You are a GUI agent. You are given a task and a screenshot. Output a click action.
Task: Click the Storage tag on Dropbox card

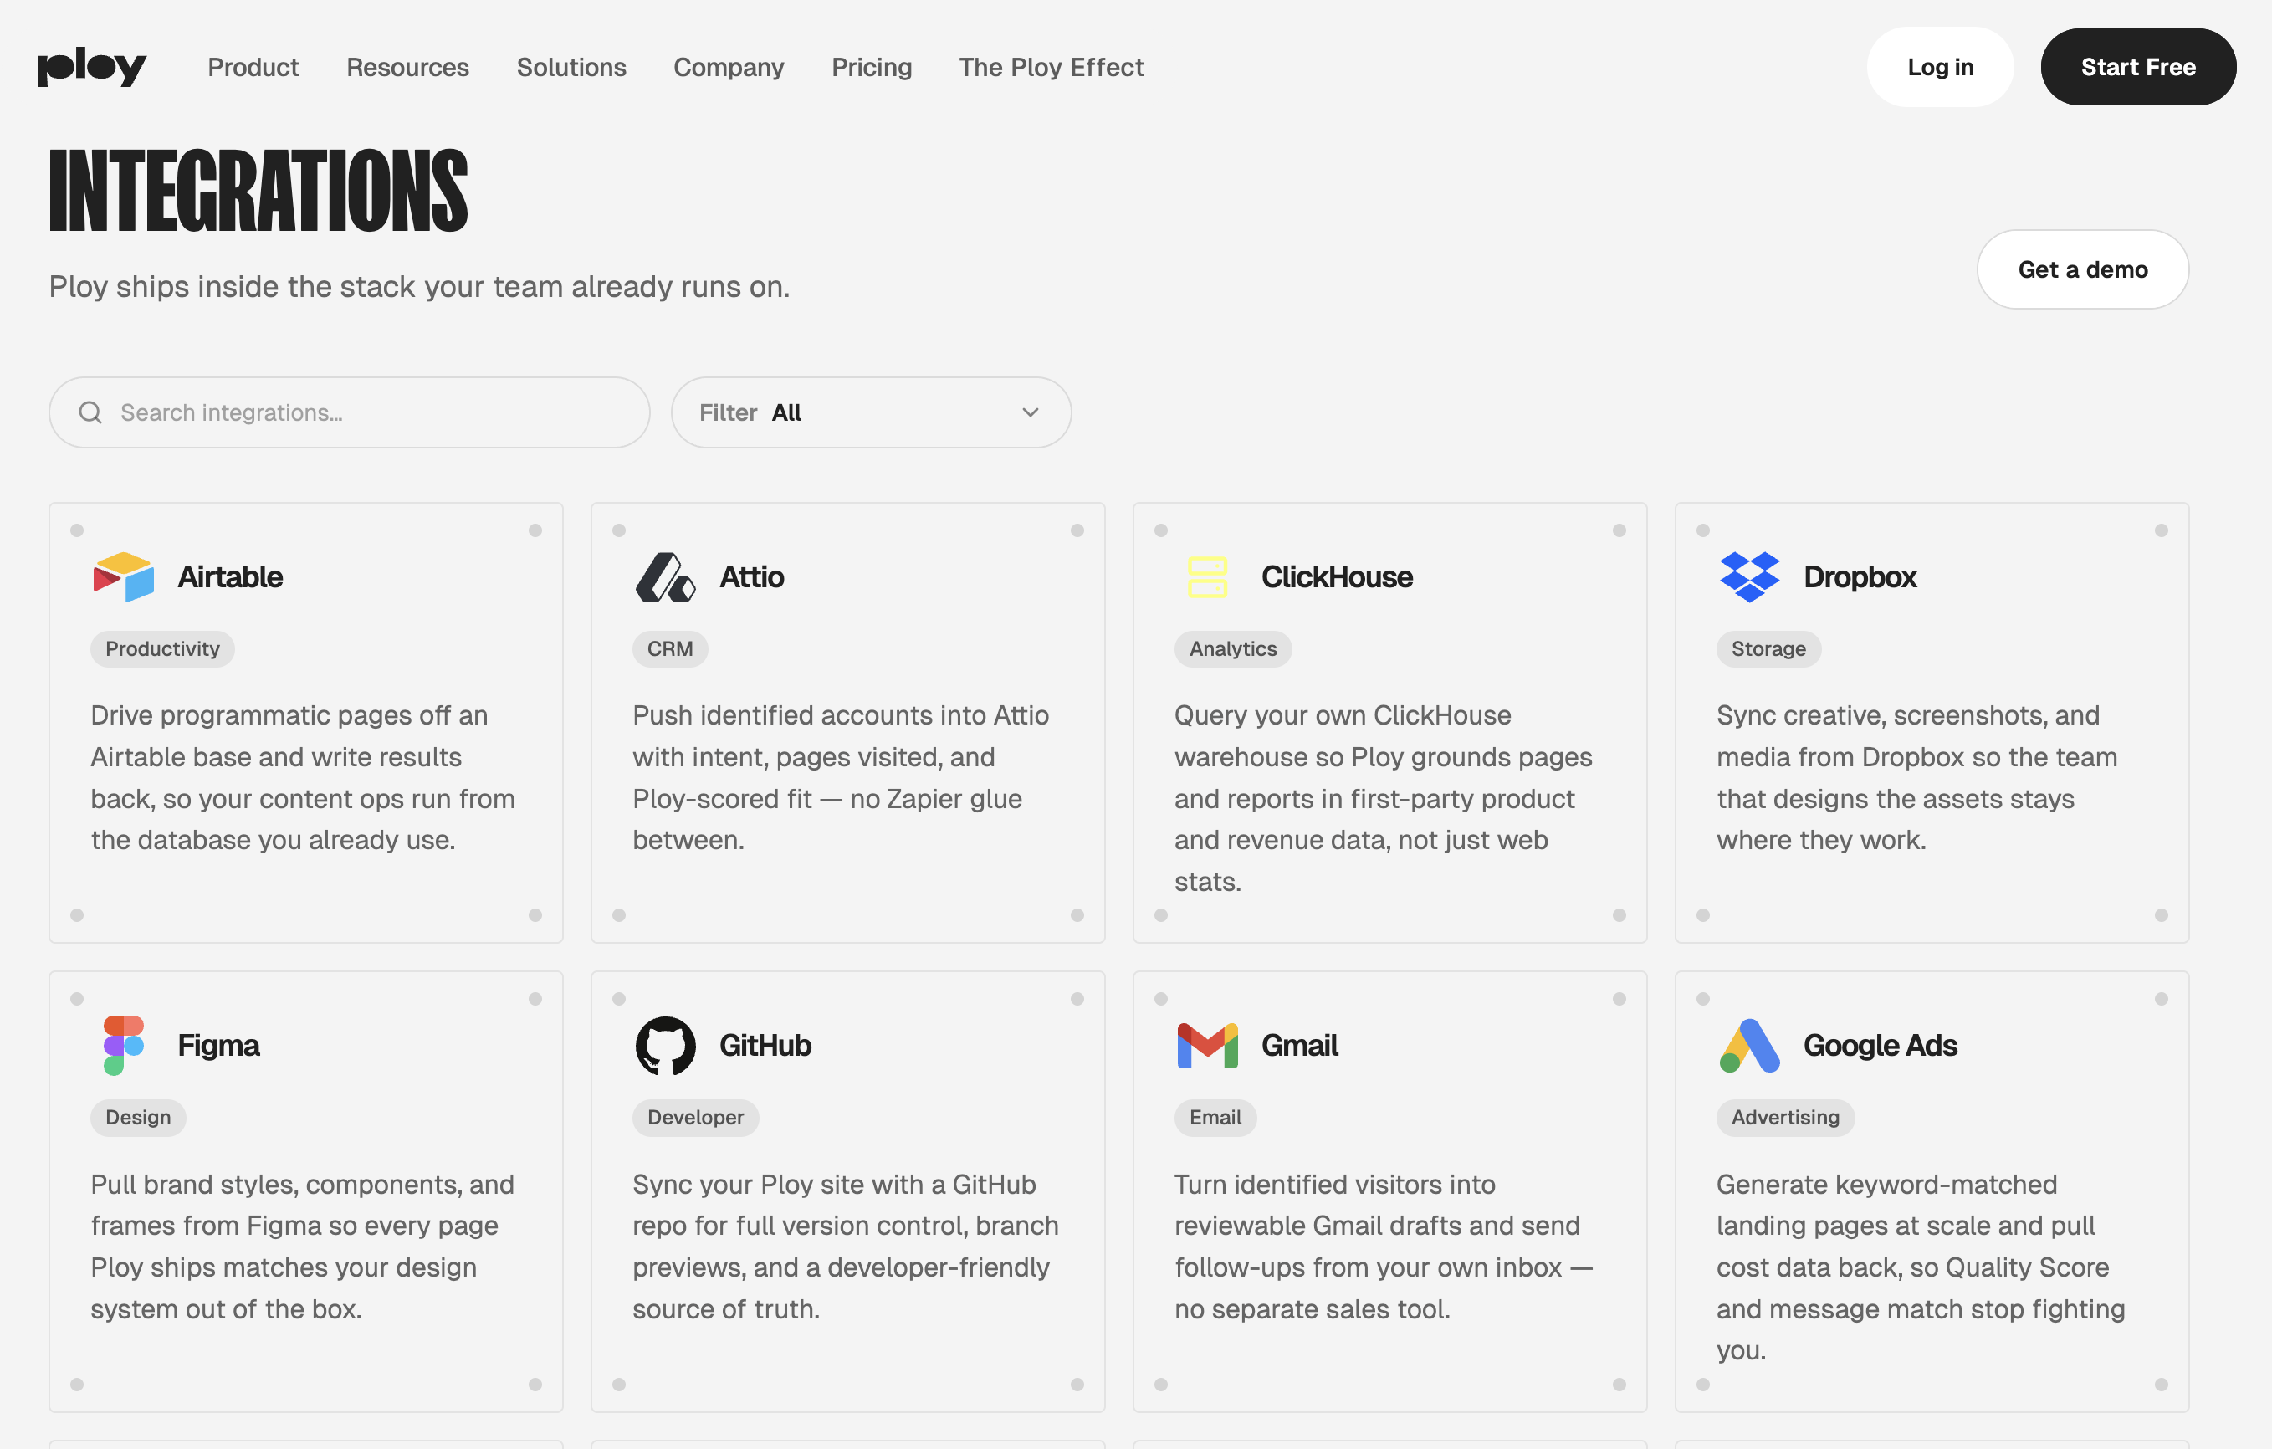coord(1768,649)
